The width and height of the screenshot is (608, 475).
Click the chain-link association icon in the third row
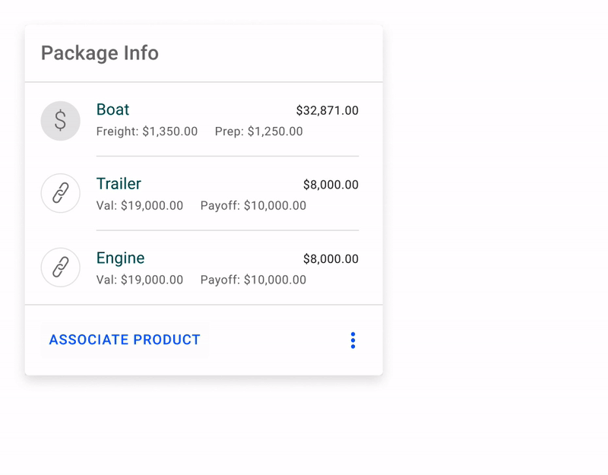[x=60, y=268]
